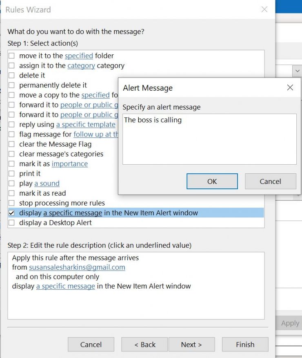Click the 'importance' link
Image resolution: width=302 pixels, height=358 pixels.
click(69, 164)
